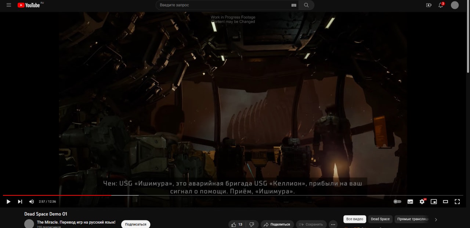Click the video title Dead Space Demo 01

click(x=46, y=214)
